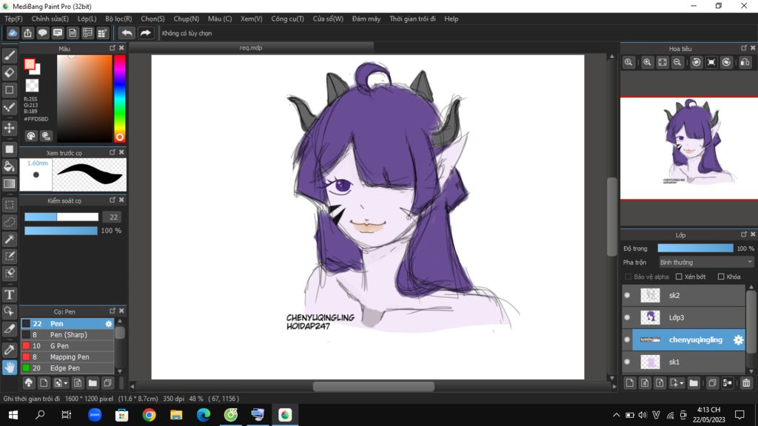Select the Text tool
Image resolution: width=758 pixels, height=426 pixels.
click(x=10, y=294)
